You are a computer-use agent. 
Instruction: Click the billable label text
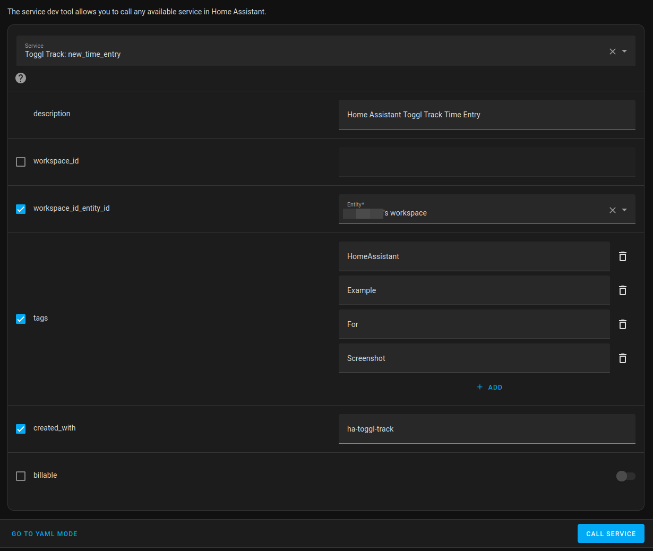45,475
